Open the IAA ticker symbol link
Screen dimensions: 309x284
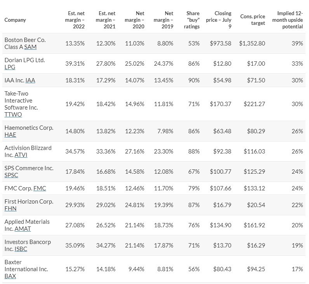30,80
